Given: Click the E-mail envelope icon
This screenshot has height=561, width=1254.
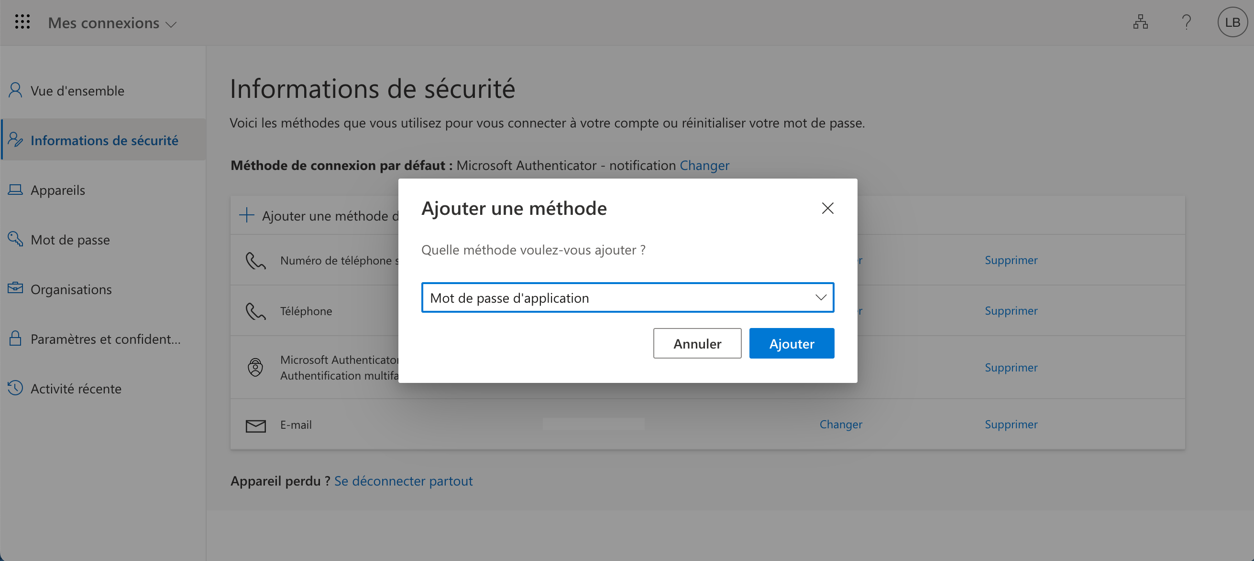Looking at the screenshot, I should tap(255, 425).
